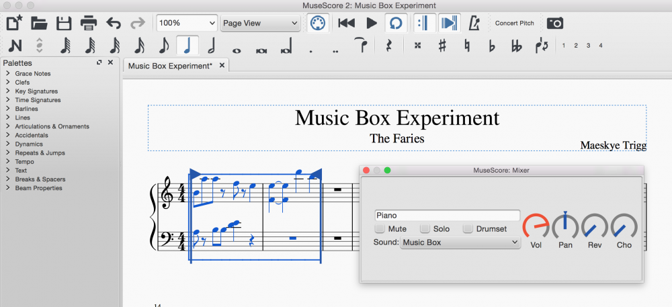The width and height of the screenshot is (672, 307).
Task: Print the score with the printer icon
Action: [x=89, y=23]
